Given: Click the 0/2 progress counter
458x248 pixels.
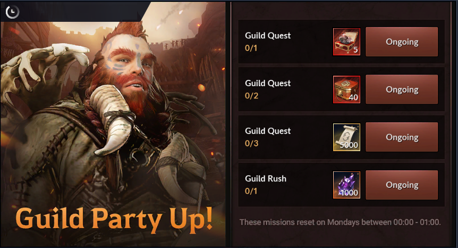Looking at the screenshot, I should (251, 96).
